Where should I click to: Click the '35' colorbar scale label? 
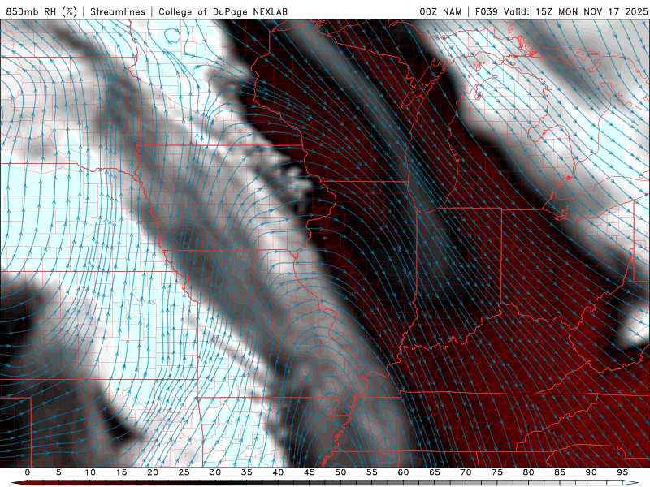coord(246,472)
